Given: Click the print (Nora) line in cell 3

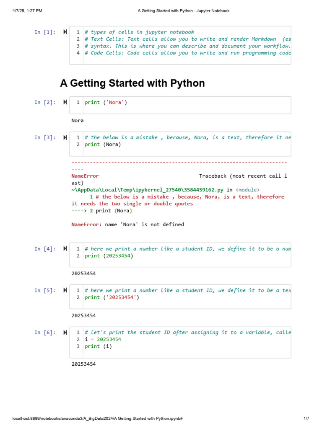Looking at the screenshot, I should [103, 145].
